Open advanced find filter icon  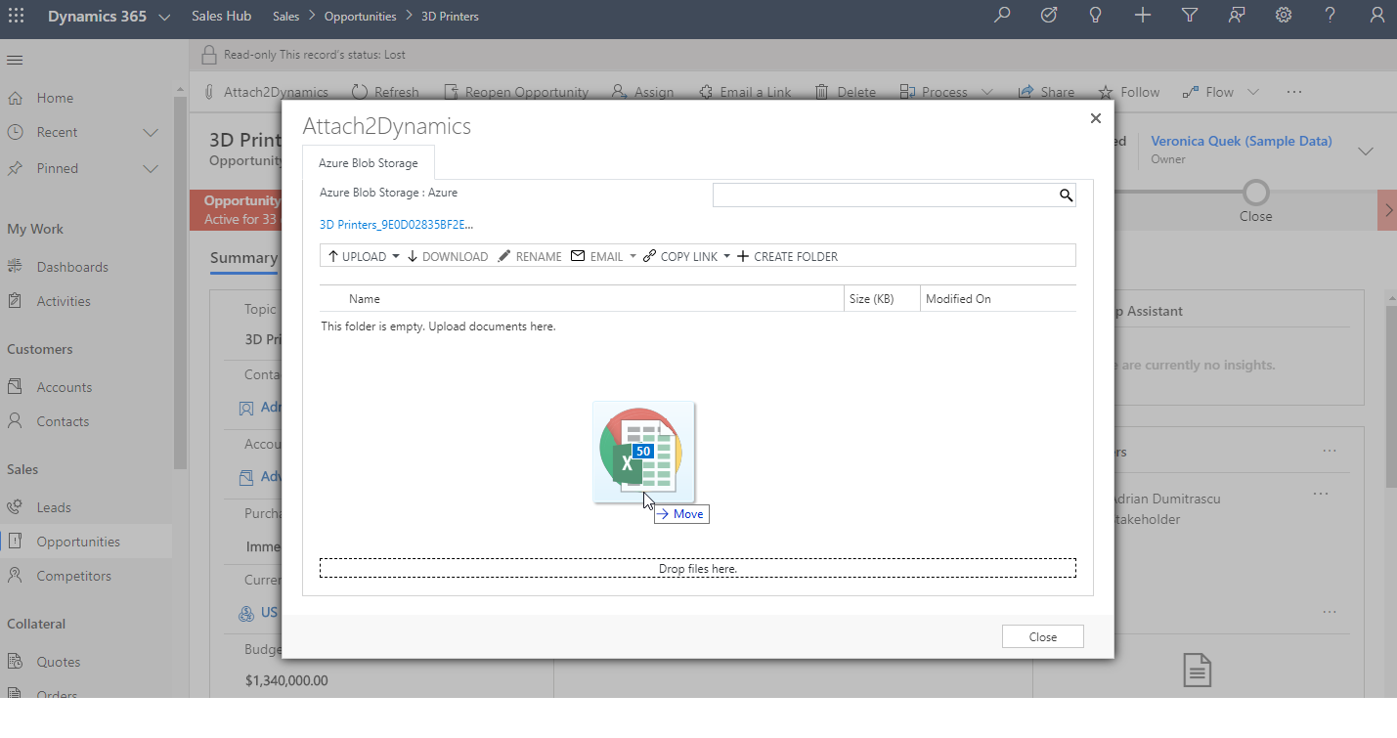pyautogui.click(x=1190, y=16)
